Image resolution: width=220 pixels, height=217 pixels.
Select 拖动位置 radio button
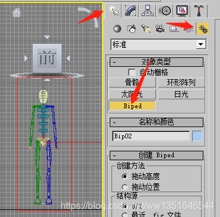(x=125, y=187)
